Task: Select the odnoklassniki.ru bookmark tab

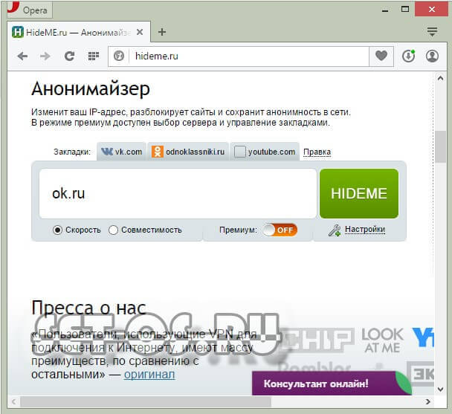Action: [187, 152]
